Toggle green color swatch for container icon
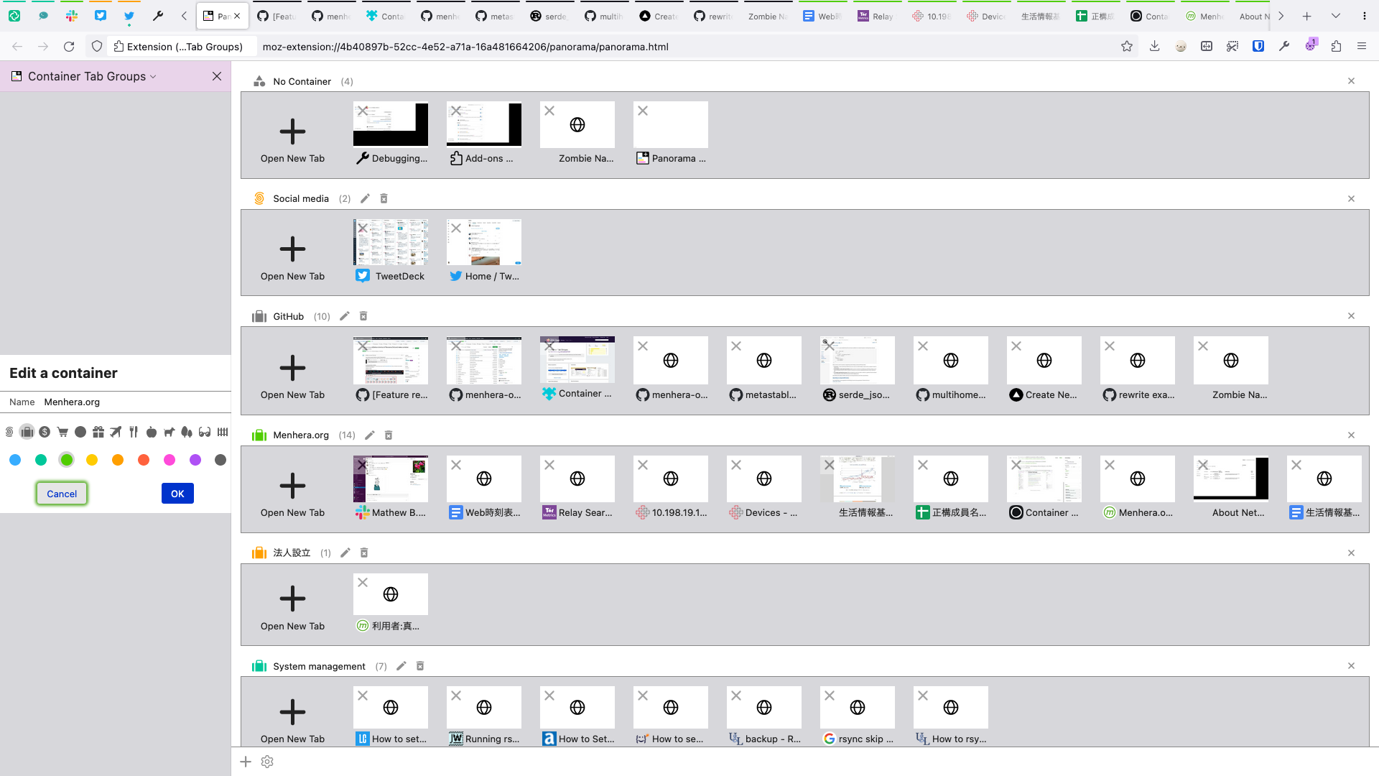The image size is (1379, 776). 66,460
